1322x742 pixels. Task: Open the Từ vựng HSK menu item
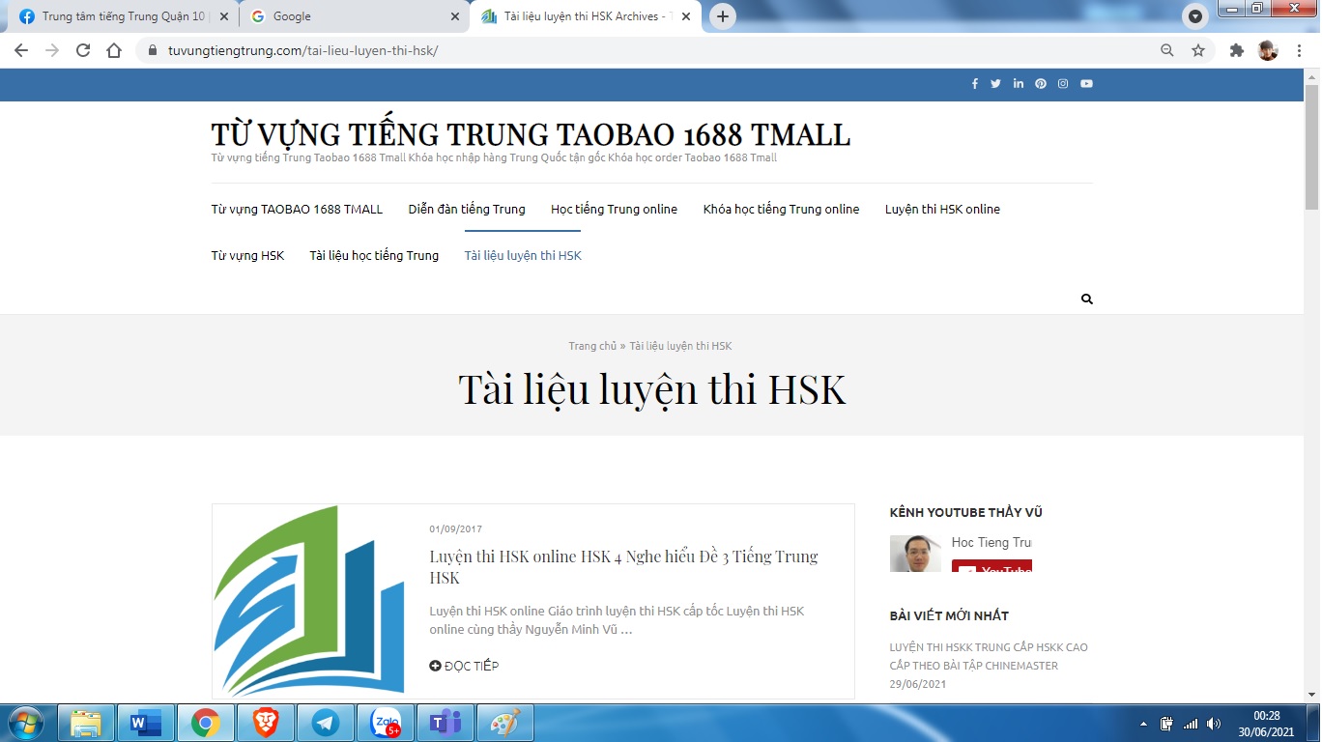tap(247, 256)
